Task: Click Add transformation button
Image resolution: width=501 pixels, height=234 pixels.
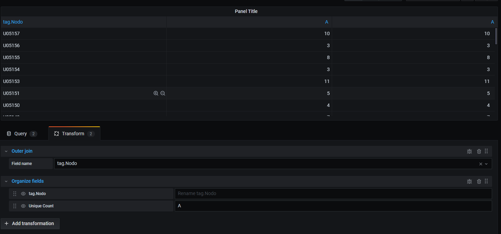Action: (30, 223)
